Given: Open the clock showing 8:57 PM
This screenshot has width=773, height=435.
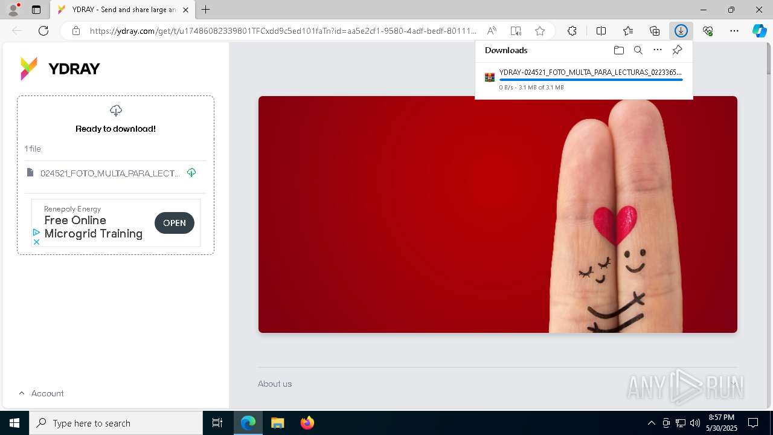Looking at the screenshot, I should click(x=722, y=423).
